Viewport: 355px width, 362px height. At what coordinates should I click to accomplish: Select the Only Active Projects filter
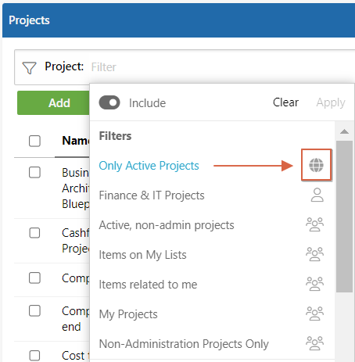149,166
